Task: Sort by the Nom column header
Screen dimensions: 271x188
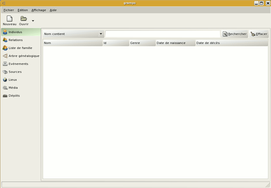Action: pos(73,43)
